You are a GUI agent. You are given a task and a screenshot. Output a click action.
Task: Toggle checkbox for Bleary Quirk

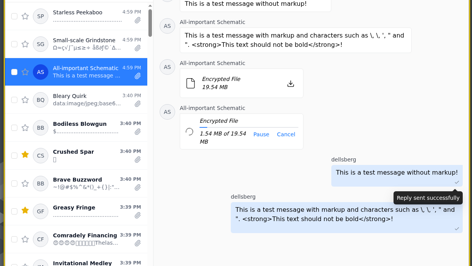[x=14, y=100]
